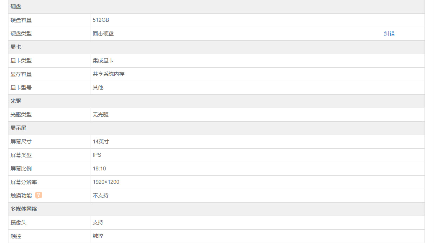Click the 纠错 link
This screenshot has height=243, width=434.
tap(389, 34)
